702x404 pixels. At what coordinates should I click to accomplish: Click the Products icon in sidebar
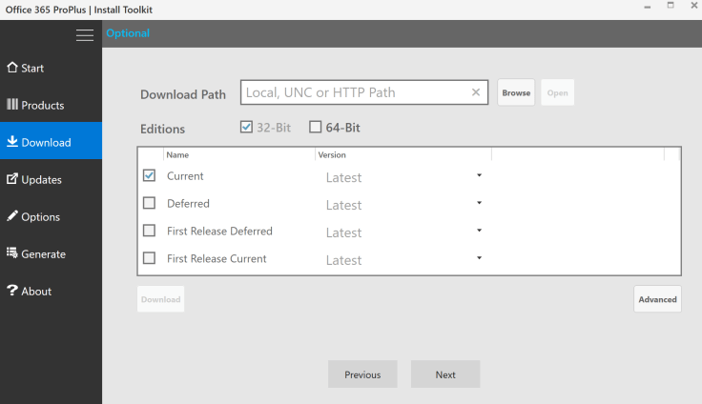tap(12, 105)
